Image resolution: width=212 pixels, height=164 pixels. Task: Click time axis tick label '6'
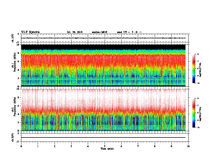coord(122,146)
